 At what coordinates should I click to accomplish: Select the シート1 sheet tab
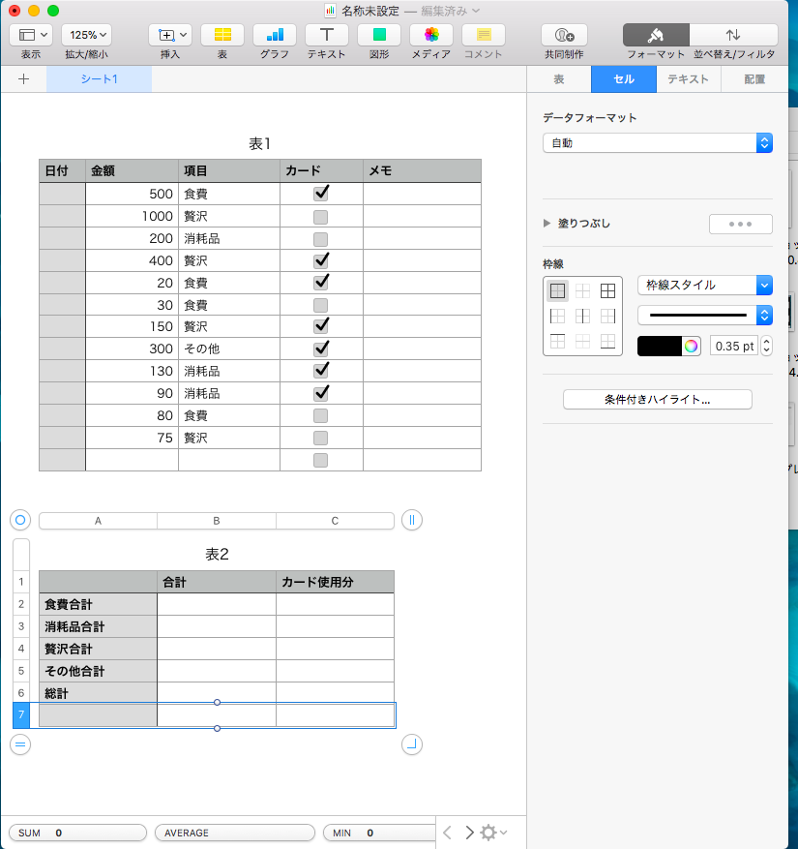click(x=99, y=79)
